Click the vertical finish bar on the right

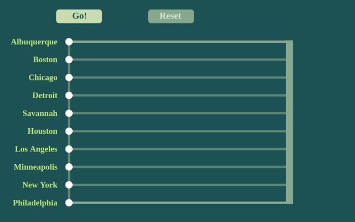click(290, 122)
